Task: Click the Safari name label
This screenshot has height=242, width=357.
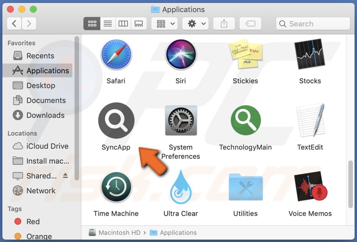Action: (116, 81)
